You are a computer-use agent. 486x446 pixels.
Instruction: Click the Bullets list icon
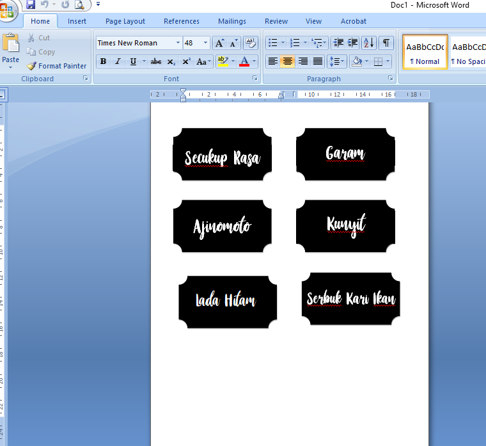pyautogui.click(x=273, y=43)
